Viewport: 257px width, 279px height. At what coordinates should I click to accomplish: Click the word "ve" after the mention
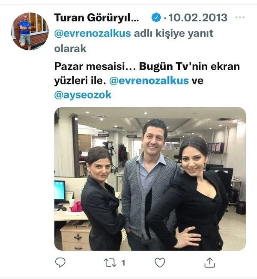point(197,81)
